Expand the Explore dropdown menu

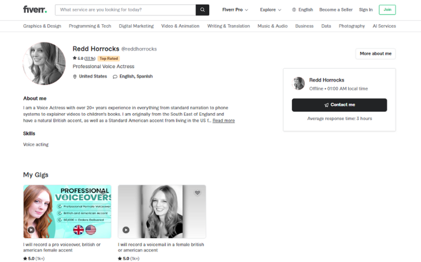(271, 10)
